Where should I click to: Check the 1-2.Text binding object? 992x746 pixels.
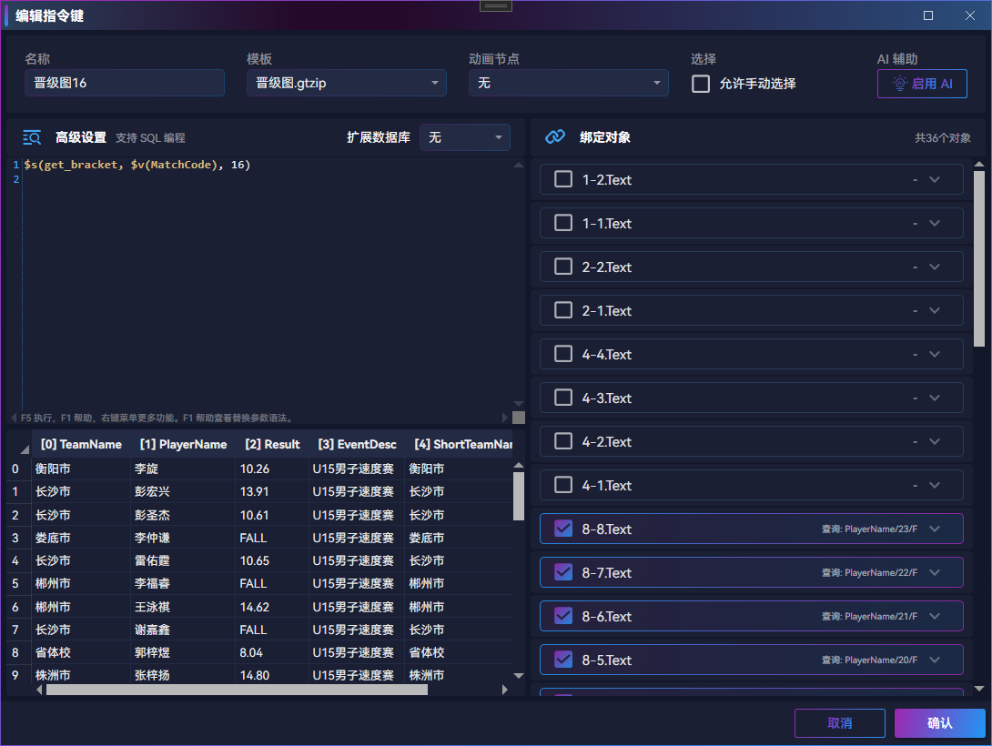[563, 179]
